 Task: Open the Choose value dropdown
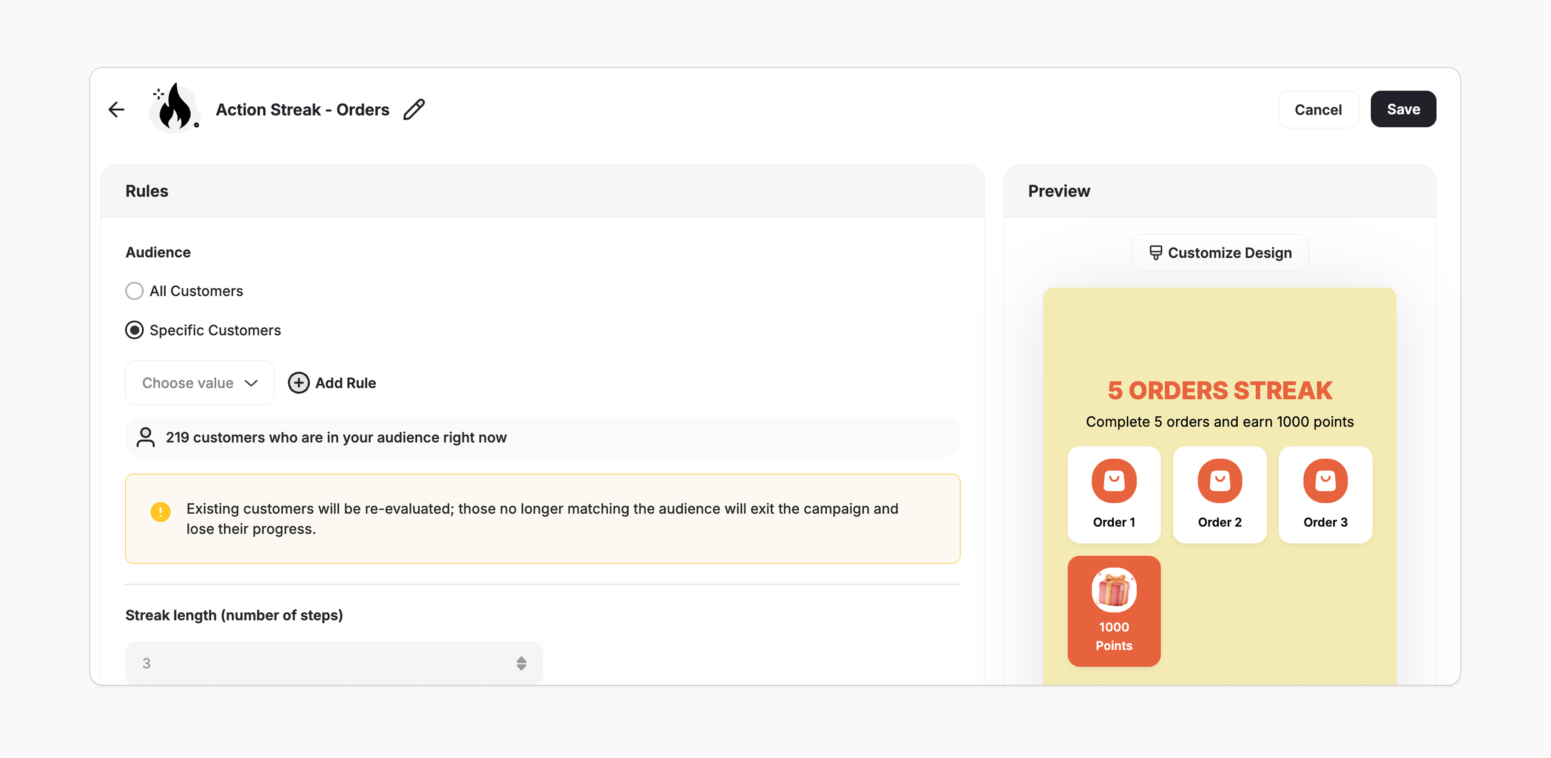[199, 383]
